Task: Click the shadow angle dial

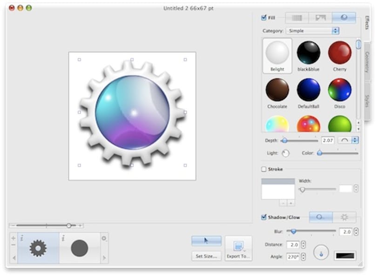Action: point(321,252)
